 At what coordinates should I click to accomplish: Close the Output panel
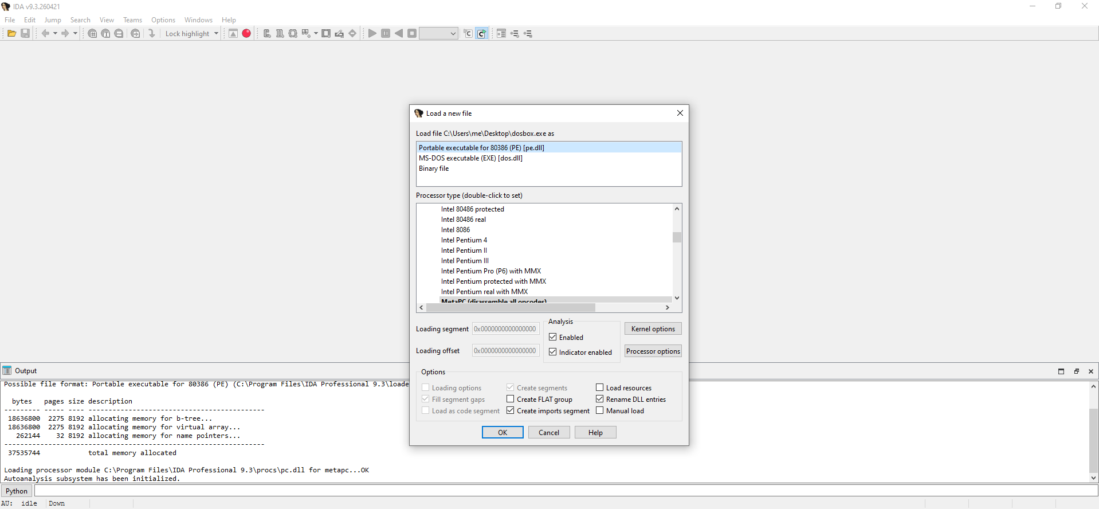click(1090, 371)
